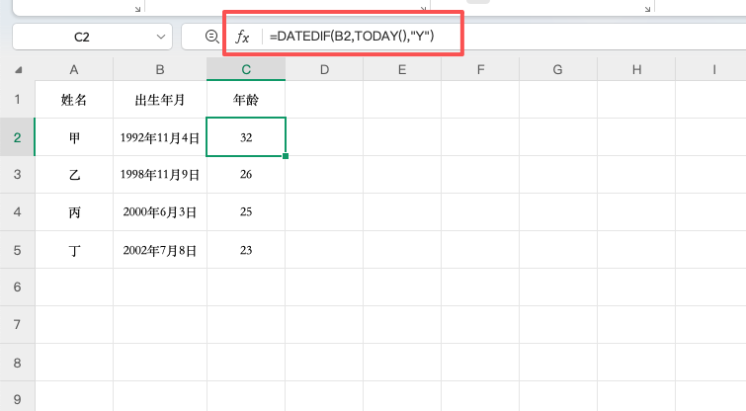Click leftmost ribbon group launcher arrow
This screenshot has width=746, height=411.
[136, 7]
